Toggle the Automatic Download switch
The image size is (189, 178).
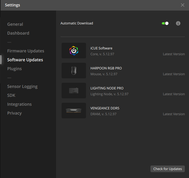(165, 23)
